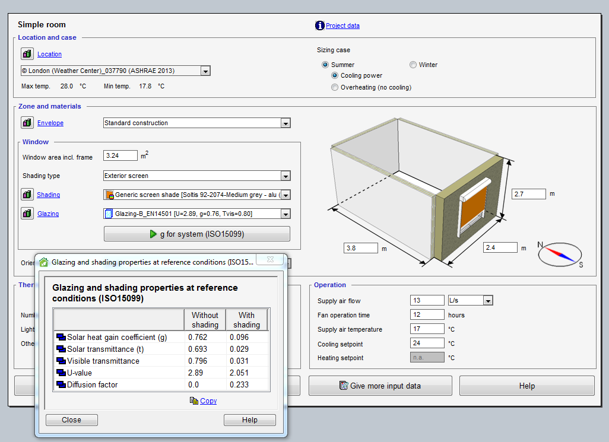Click the Window area input field
609x442 pixels.
[x=120, y=155]
